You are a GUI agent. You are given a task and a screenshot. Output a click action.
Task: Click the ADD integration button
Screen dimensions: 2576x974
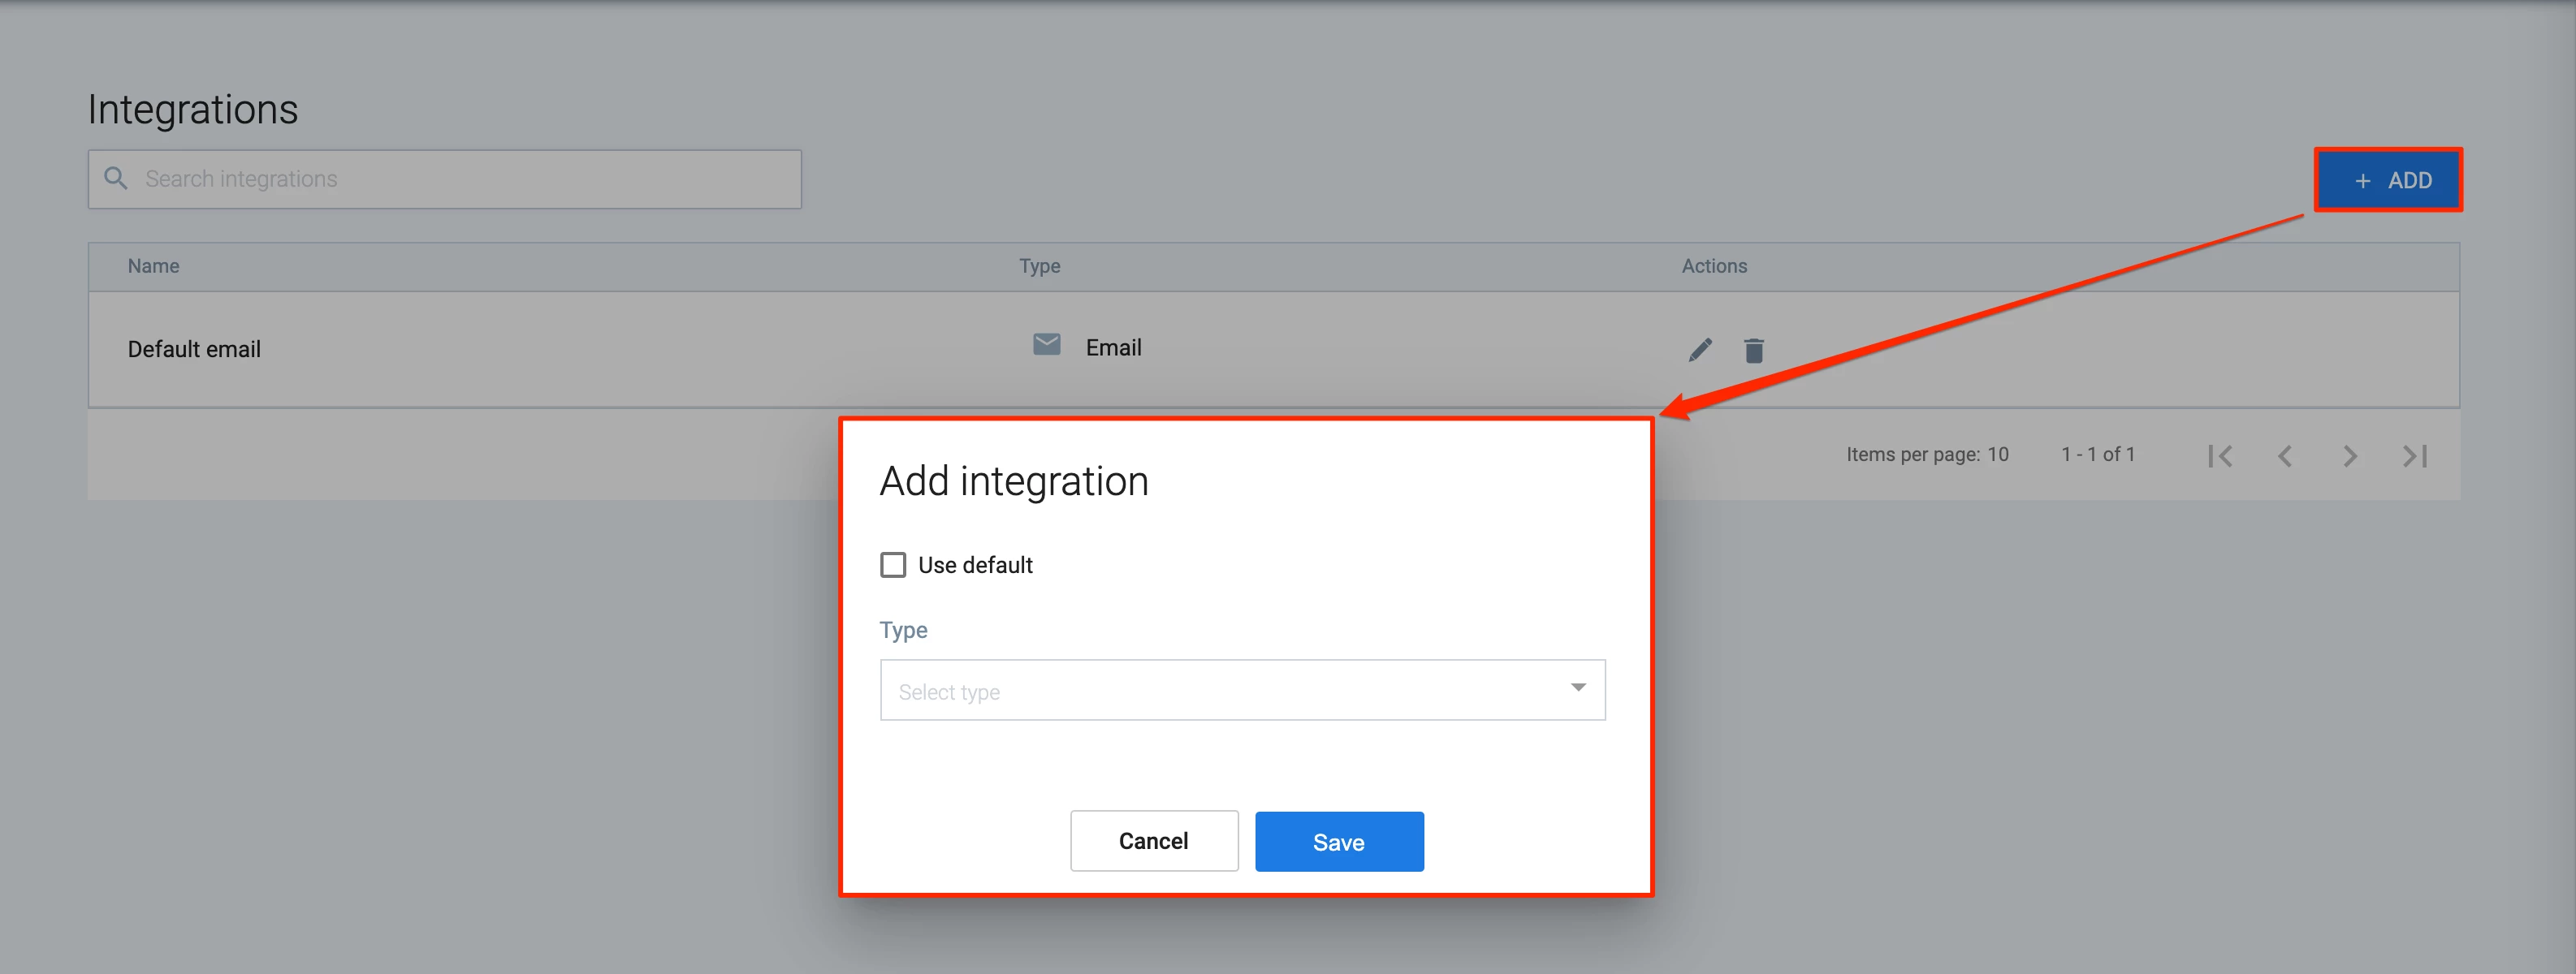pyautogui.click(x=2388, y=181)
